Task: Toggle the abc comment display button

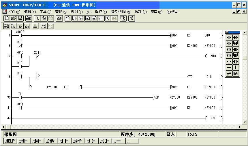Action: point(20,26)
